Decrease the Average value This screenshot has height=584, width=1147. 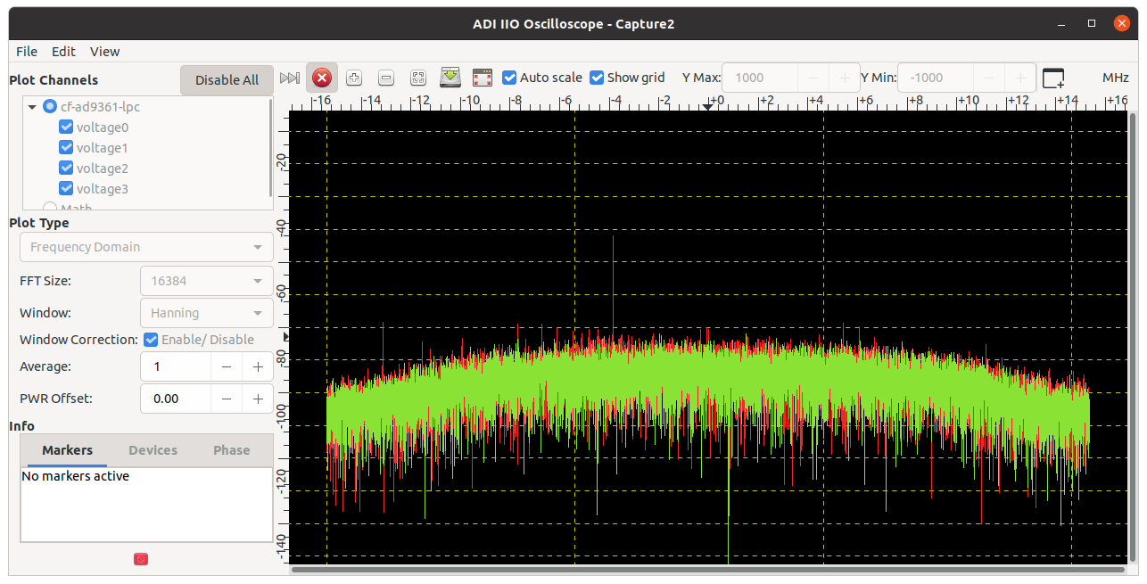pos(227,366)
